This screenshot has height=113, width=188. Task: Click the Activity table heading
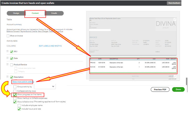click(12, 41)
